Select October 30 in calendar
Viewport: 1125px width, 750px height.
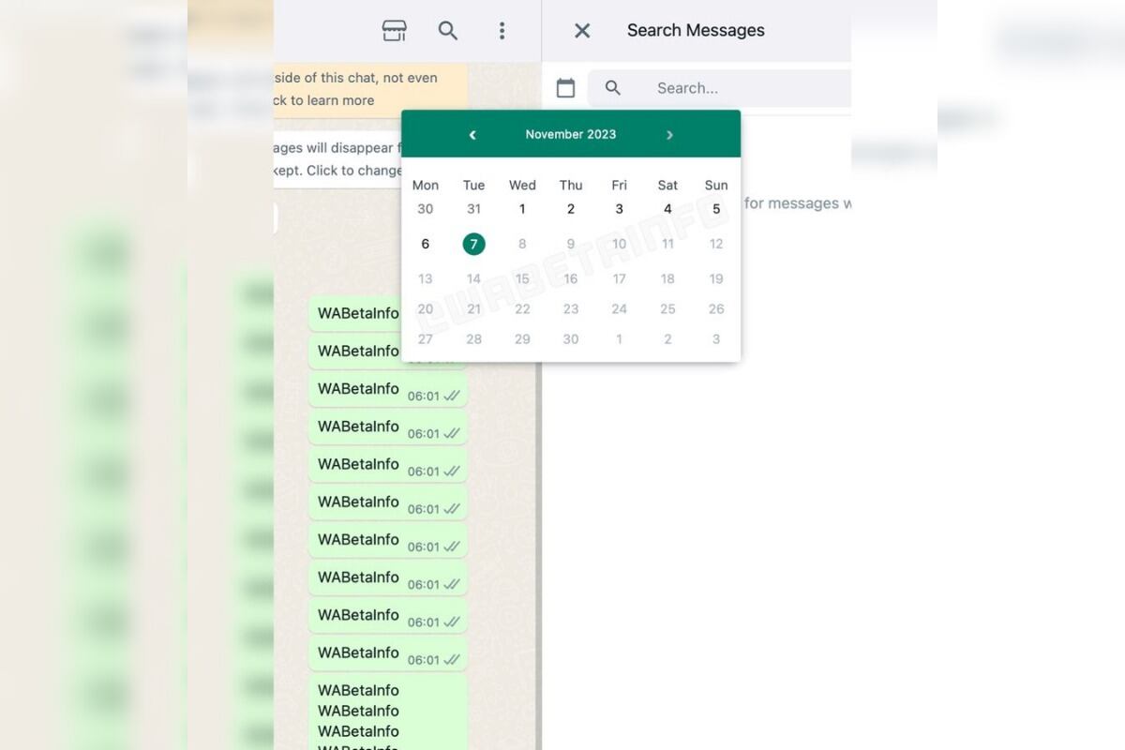[426, 209]
